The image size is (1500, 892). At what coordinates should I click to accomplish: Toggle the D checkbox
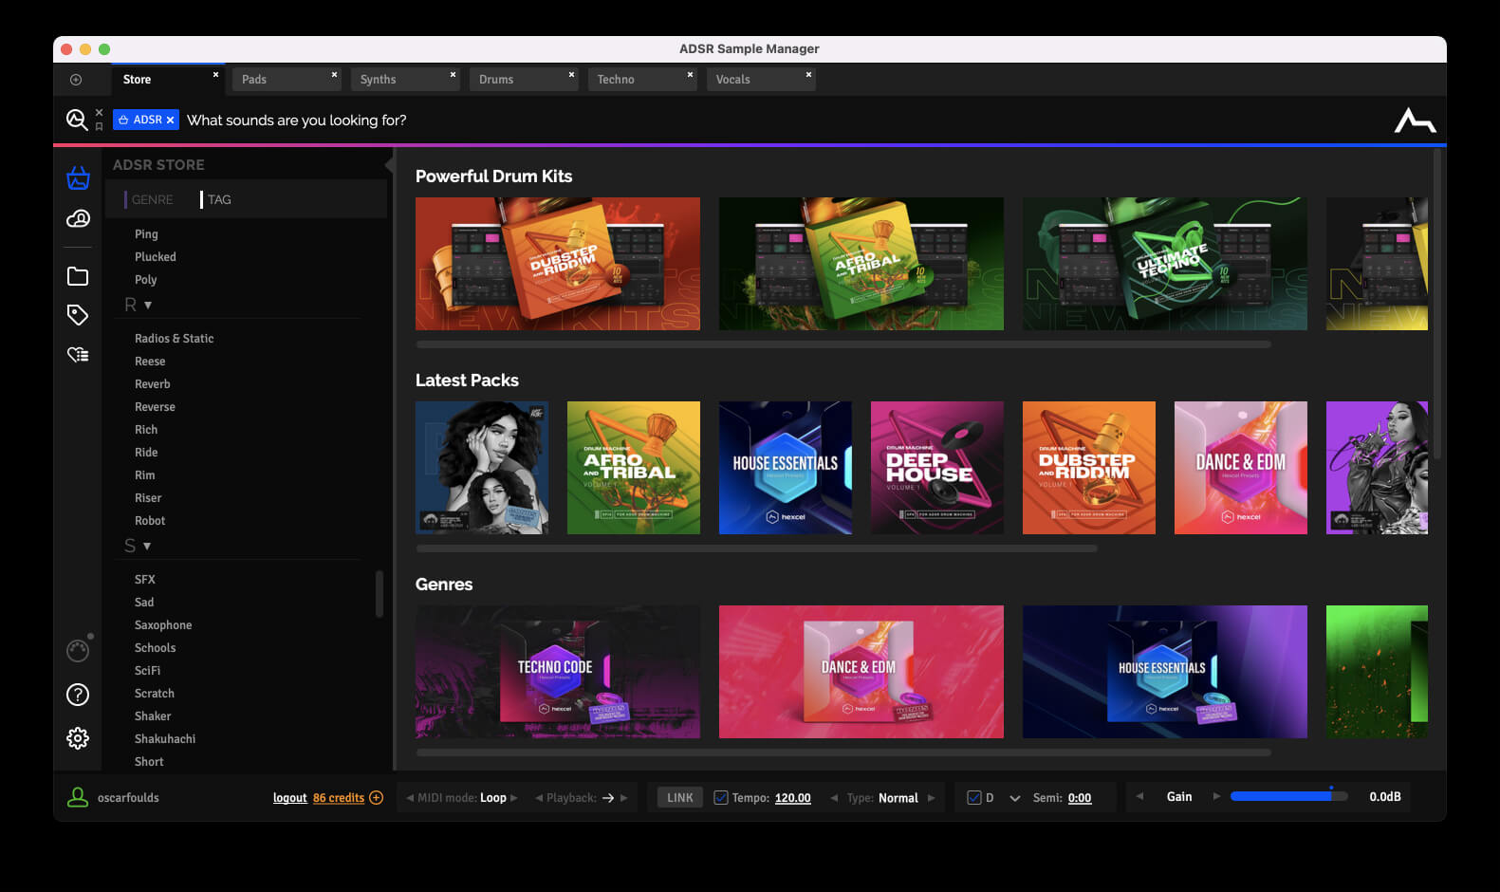tap(973, 797)
